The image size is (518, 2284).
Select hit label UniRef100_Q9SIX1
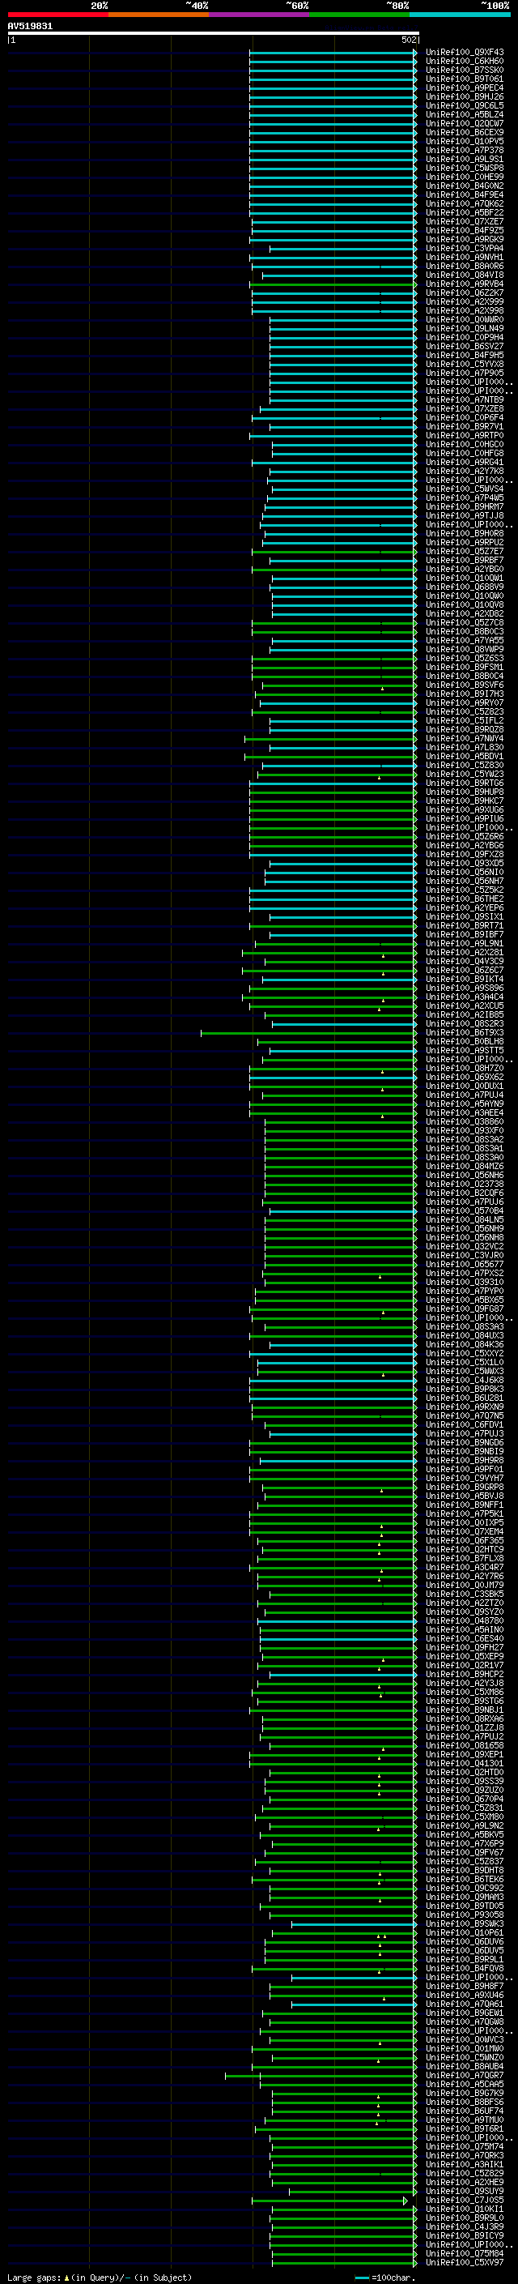point(465,917)
